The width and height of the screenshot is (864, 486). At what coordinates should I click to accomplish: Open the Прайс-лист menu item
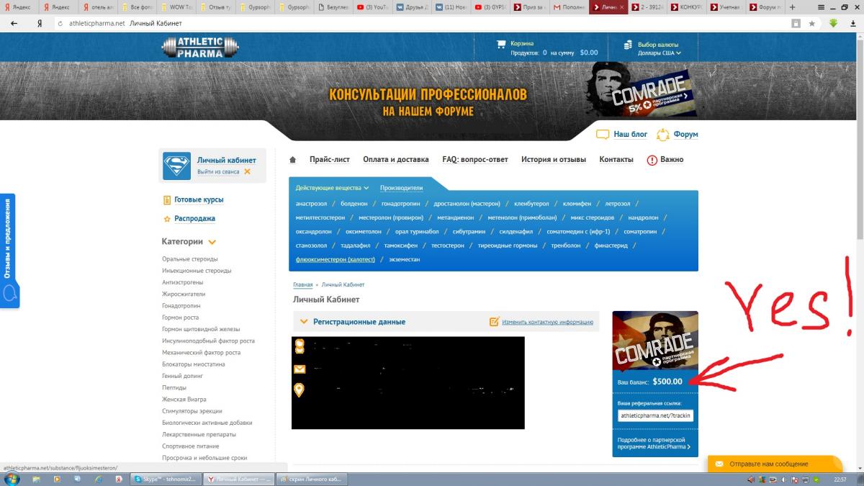[330, 160]
